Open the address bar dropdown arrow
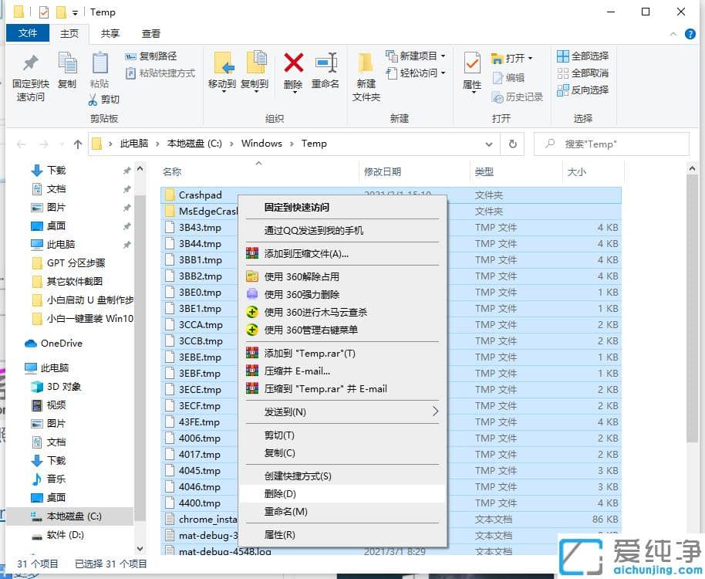 pyautogui.click(x=489, y=144)
